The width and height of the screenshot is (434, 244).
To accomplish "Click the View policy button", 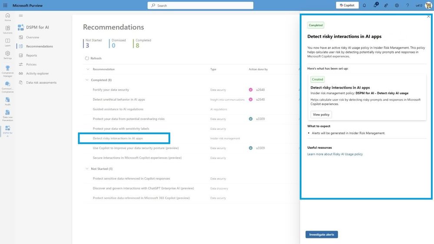I will [321, 115].
